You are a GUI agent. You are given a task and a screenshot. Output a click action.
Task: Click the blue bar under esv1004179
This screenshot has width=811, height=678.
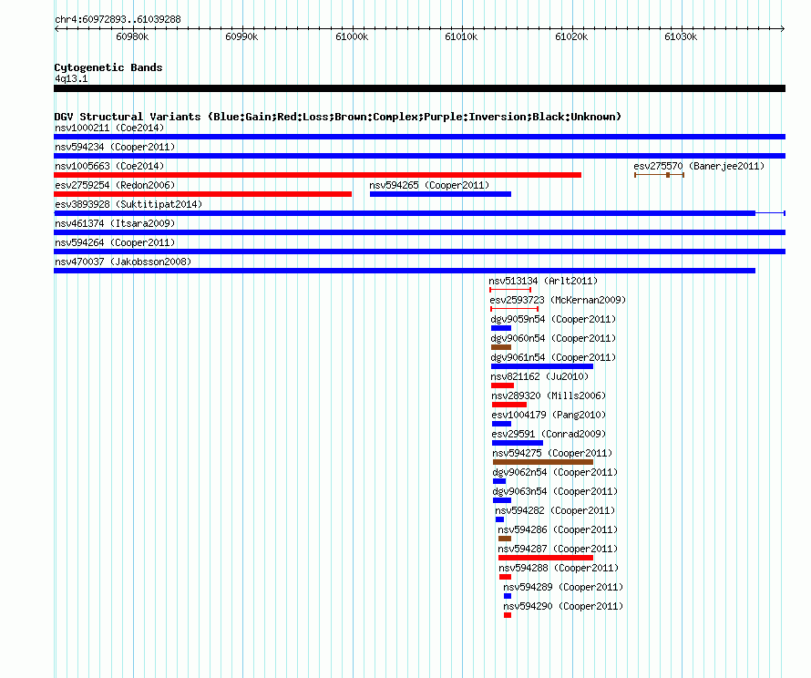coord(502,424)
